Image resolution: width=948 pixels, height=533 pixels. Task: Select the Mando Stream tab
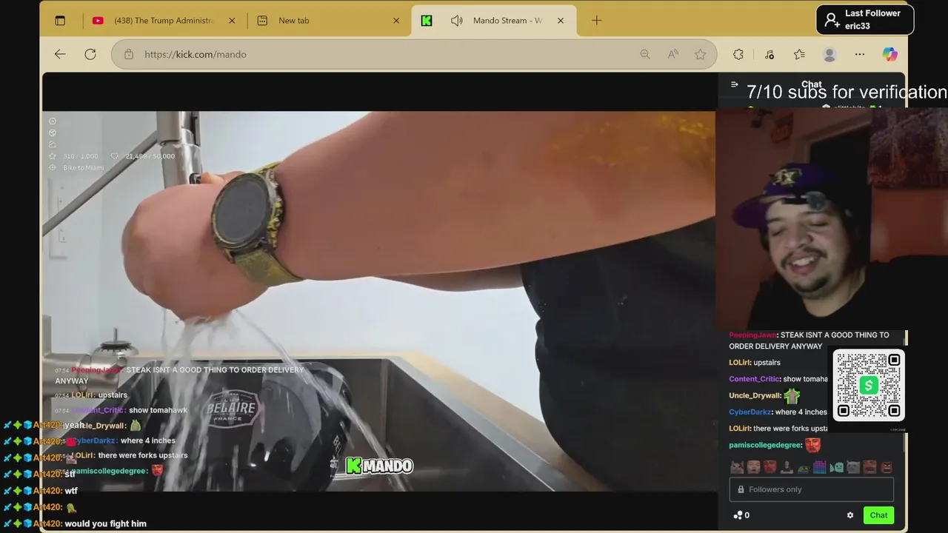(493, 21)
